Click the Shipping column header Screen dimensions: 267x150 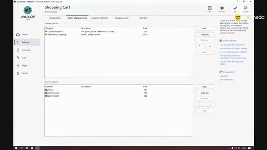click(49, 28)
